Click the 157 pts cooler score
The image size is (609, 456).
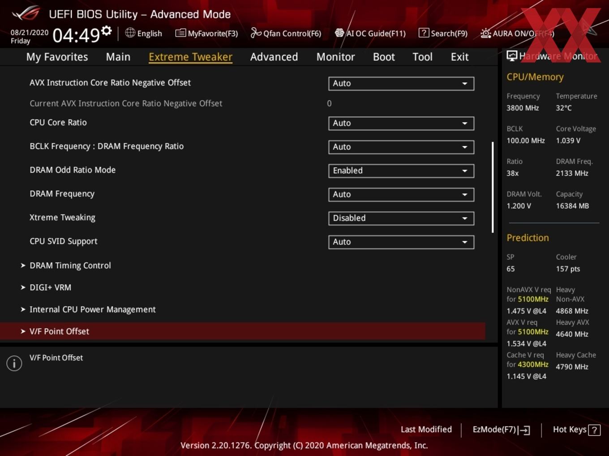[x=568, y=269]
